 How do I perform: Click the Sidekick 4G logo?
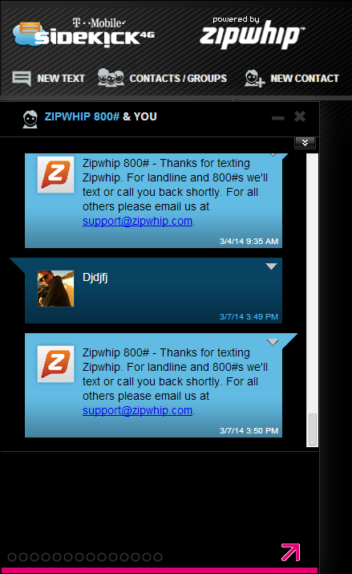tap(83, 33)
